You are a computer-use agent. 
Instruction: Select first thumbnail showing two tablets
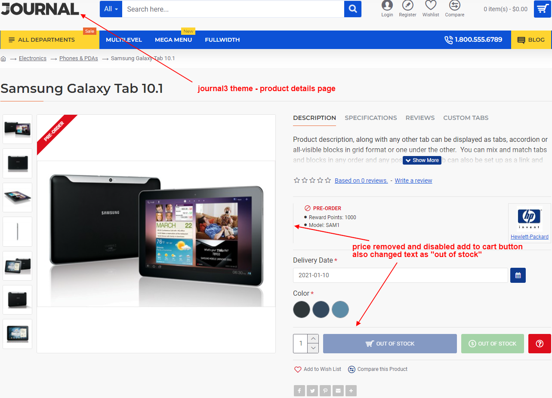click(17, 129)
